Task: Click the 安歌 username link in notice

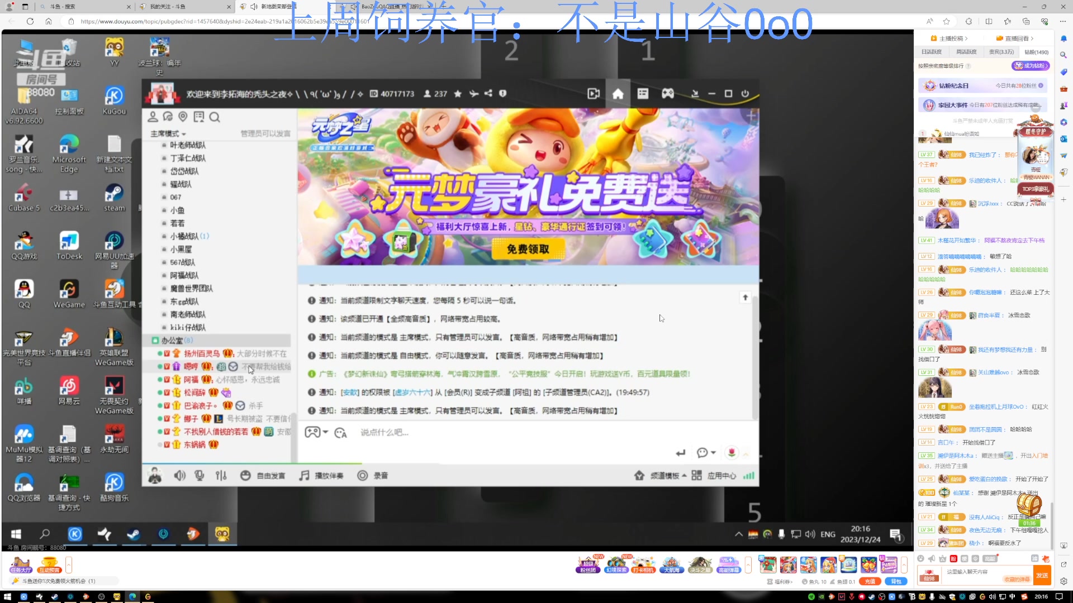Action: pos(350,393)
